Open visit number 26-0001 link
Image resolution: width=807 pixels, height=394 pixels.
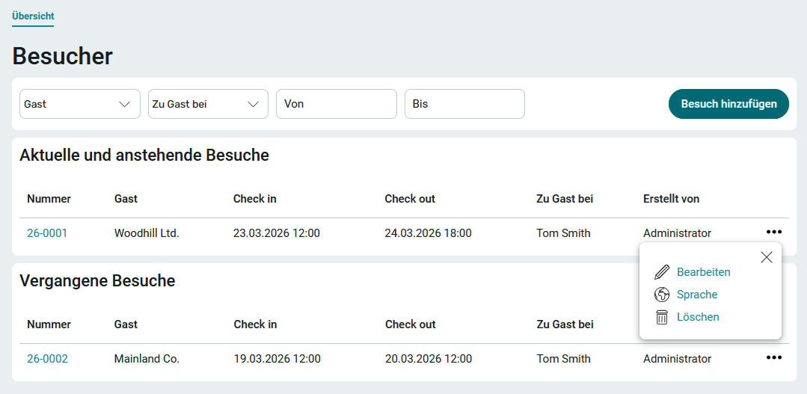click(x=47, y=233)
